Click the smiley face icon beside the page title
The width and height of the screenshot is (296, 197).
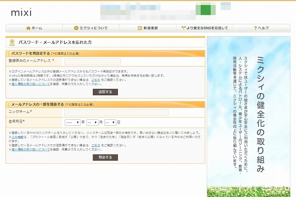pos(12,43)
